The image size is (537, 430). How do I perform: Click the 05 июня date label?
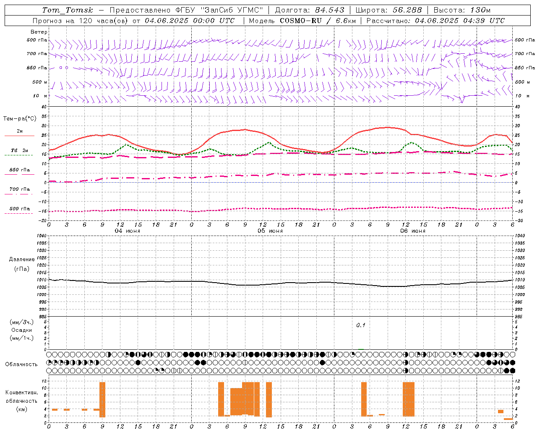coord(270,231)
